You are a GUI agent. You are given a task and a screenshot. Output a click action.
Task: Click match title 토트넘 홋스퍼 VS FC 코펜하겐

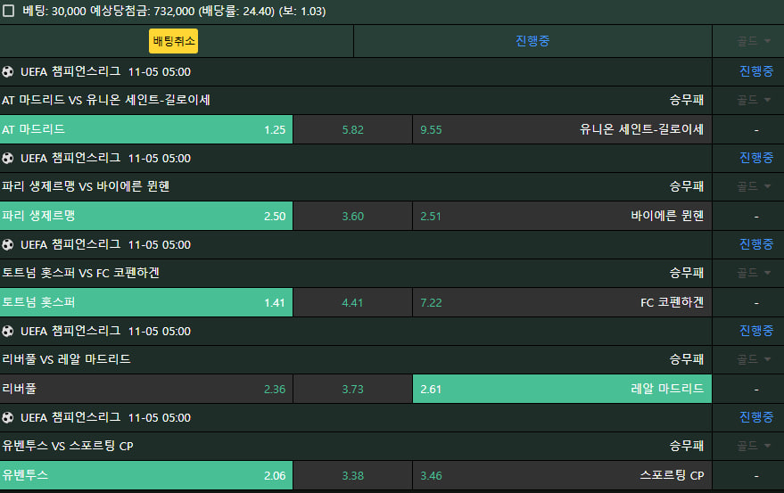(80, 273)
